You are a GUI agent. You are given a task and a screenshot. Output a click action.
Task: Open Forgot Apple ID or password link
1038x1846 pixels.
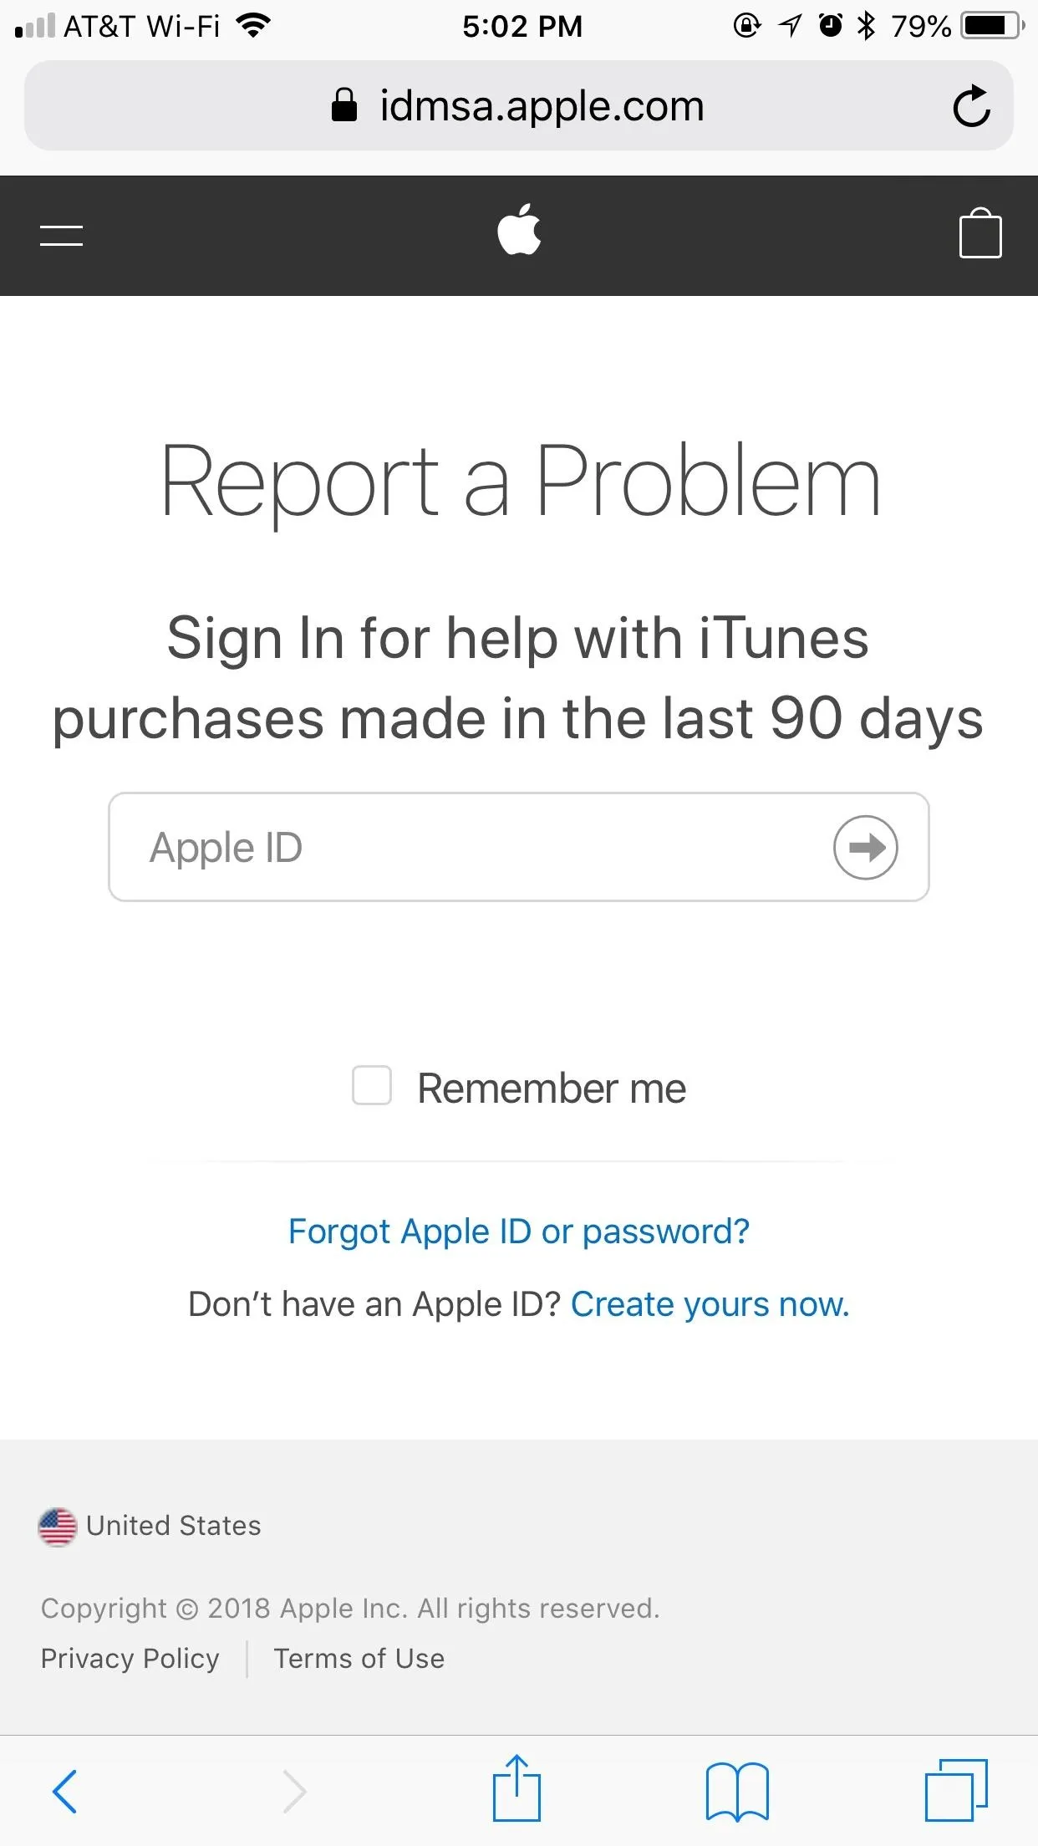518,1232
